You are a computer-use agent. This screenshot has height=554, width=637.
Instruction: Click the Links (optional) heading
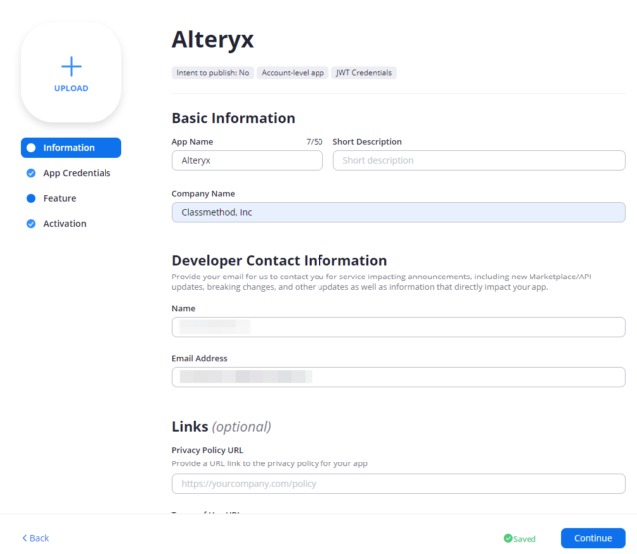[x=221, y=426]
